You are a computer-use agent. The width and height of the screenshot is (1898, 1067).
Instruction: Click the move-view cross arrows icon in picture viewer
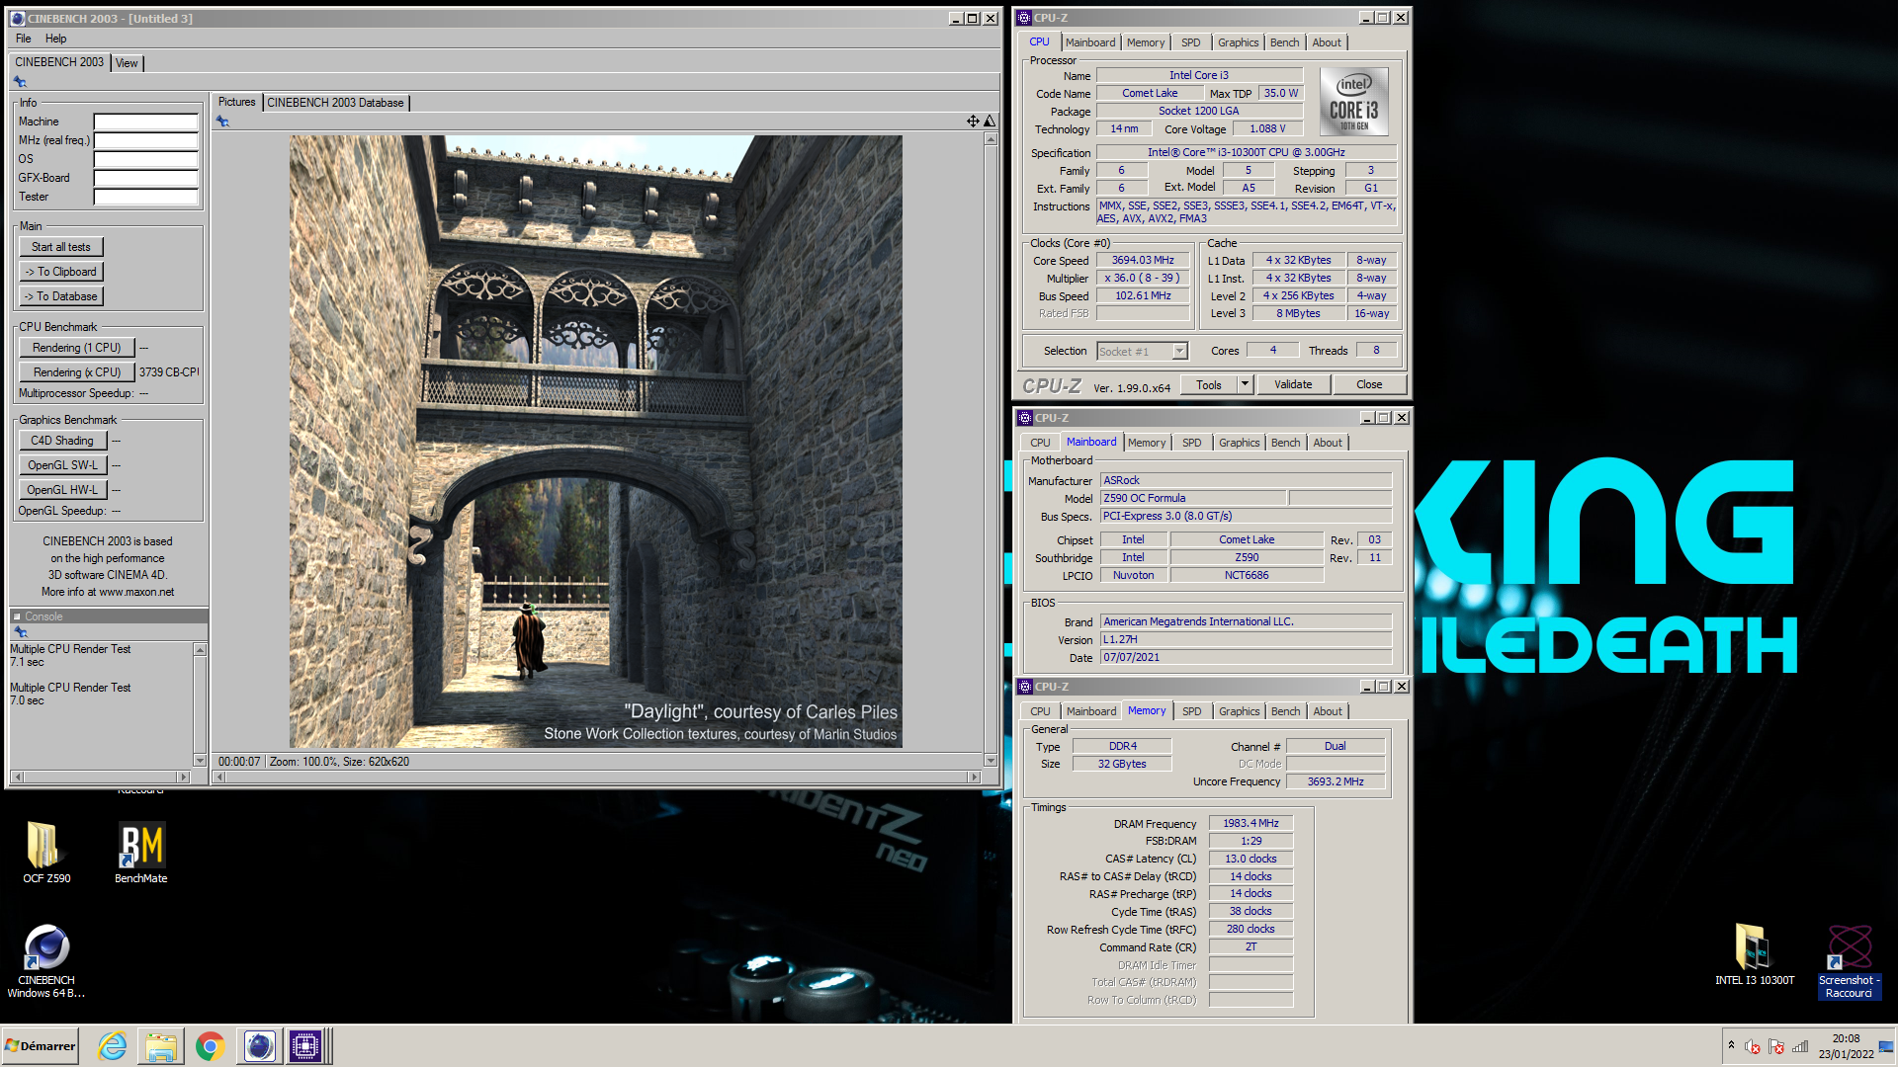(973, 121)
